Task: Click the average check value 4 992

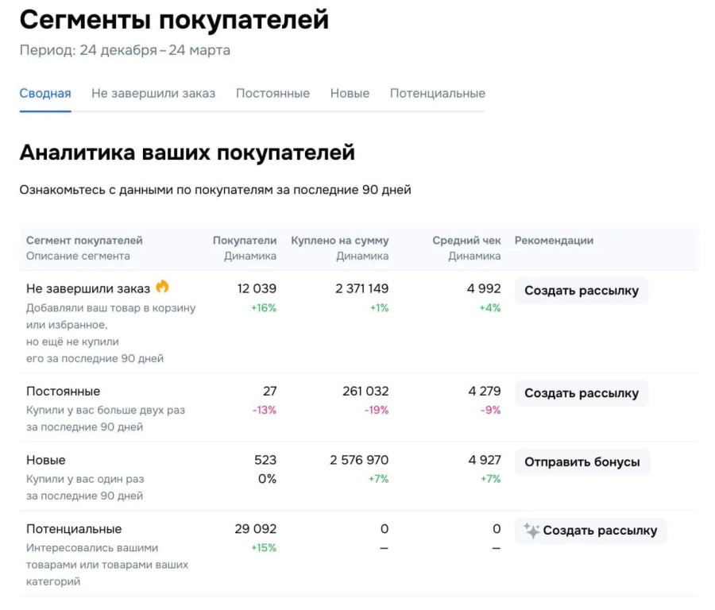Action: pyautogui.click(x=484, y=288)
